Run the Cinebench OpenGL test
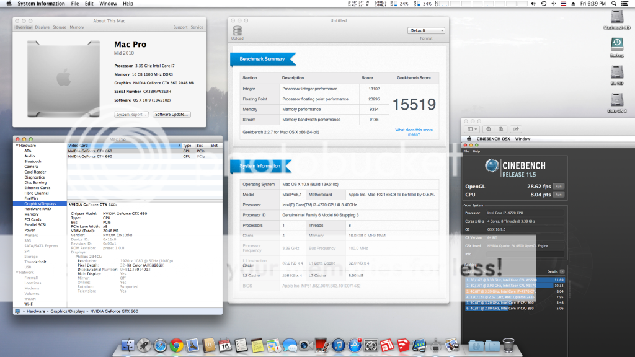The height and width of the screenshot is (357, 635). coord(558,186)
